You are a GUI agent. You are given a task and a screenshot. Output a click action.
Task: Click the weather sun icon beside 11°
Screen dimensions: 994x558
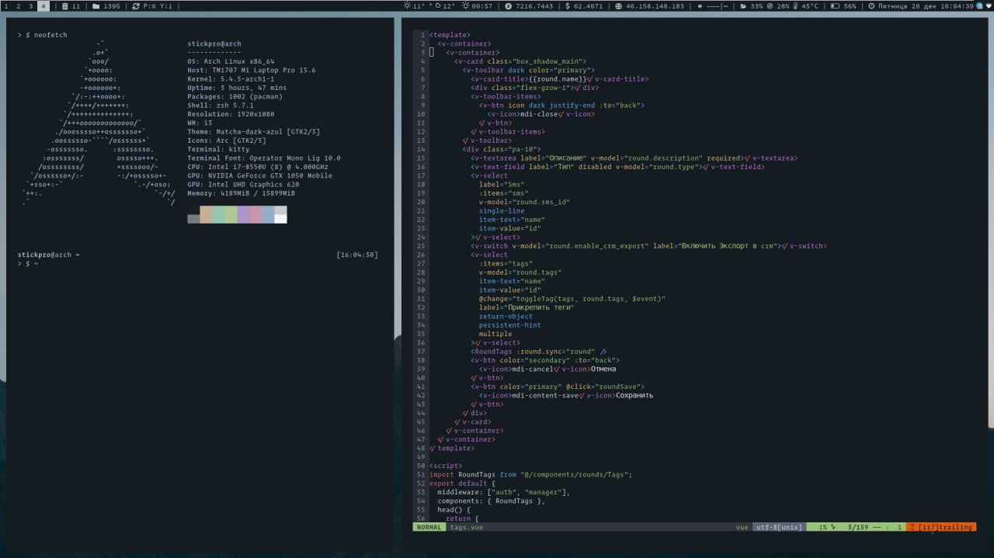(x=408, y=5)
